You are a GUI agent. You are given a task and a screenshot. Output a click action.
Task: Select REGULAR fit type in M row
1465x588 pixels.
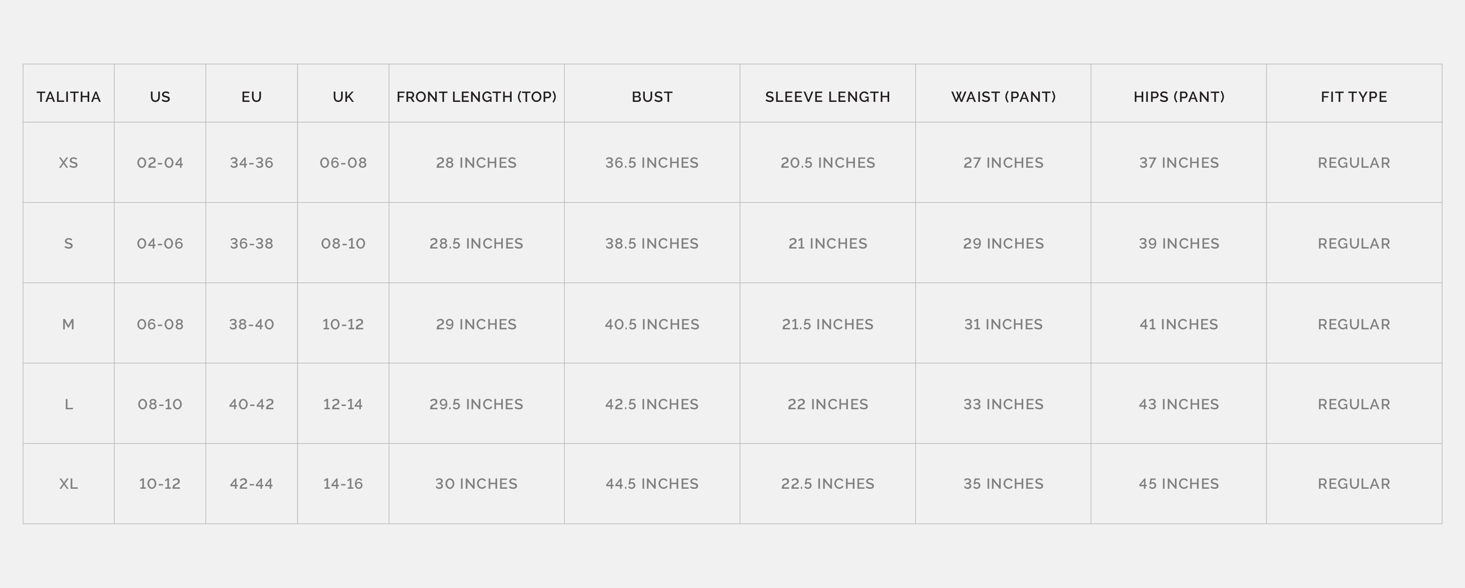(1353, 325)
